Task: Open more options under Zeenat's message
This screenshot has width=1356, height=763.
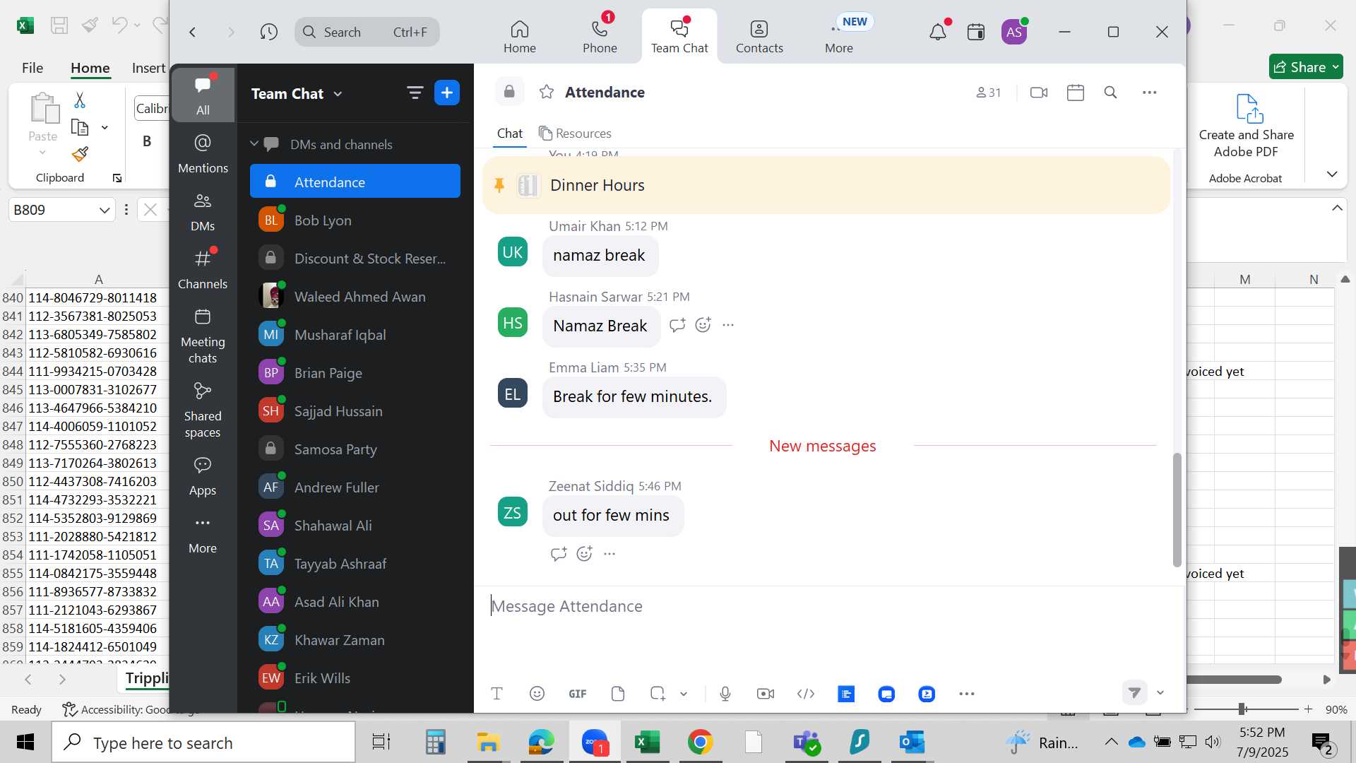Action: (609, 554)
